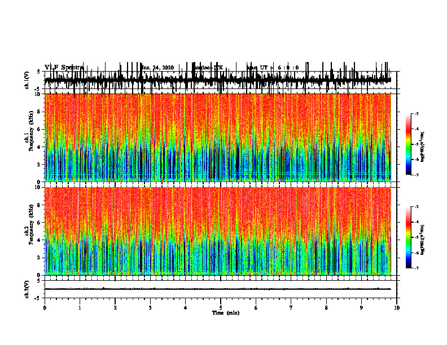Screen dimensions: 447x345
Task: Click the ch.1 spectrogram color scale bar
Action: coord(409,144)
